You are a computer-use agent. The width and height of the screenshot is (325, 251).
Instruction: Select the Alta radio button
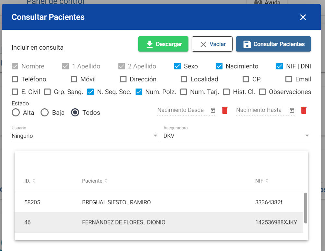coord(16,113)
